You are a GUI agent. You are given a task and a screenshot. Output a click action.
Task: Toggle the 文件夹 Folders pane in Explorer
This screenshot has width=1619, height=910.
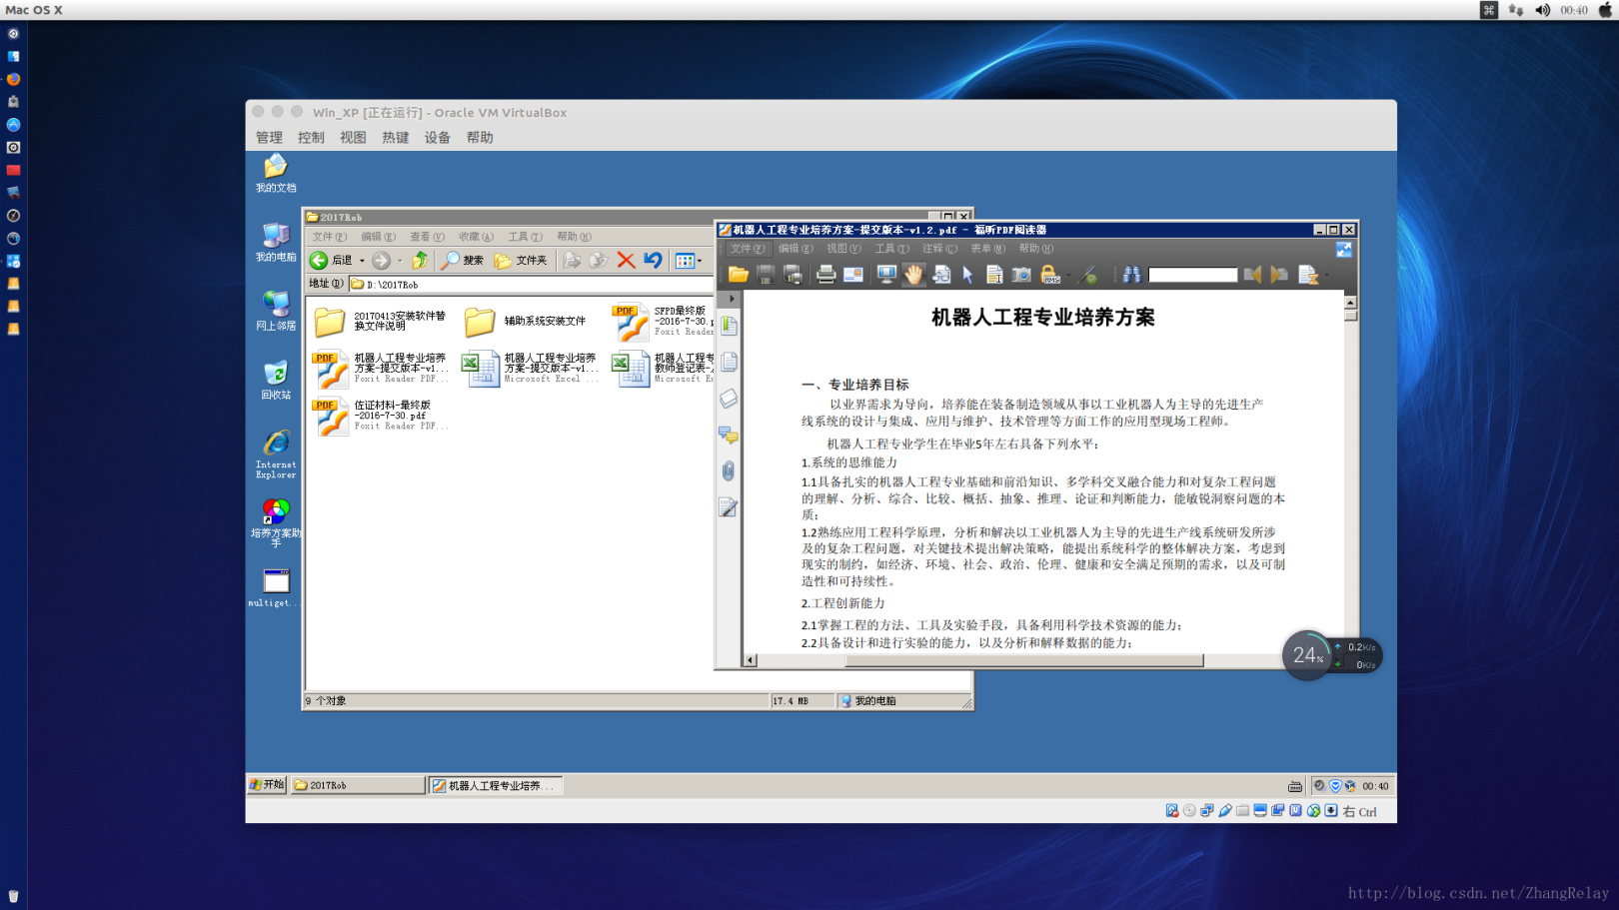pyautogui.click(x=521, y=260)
